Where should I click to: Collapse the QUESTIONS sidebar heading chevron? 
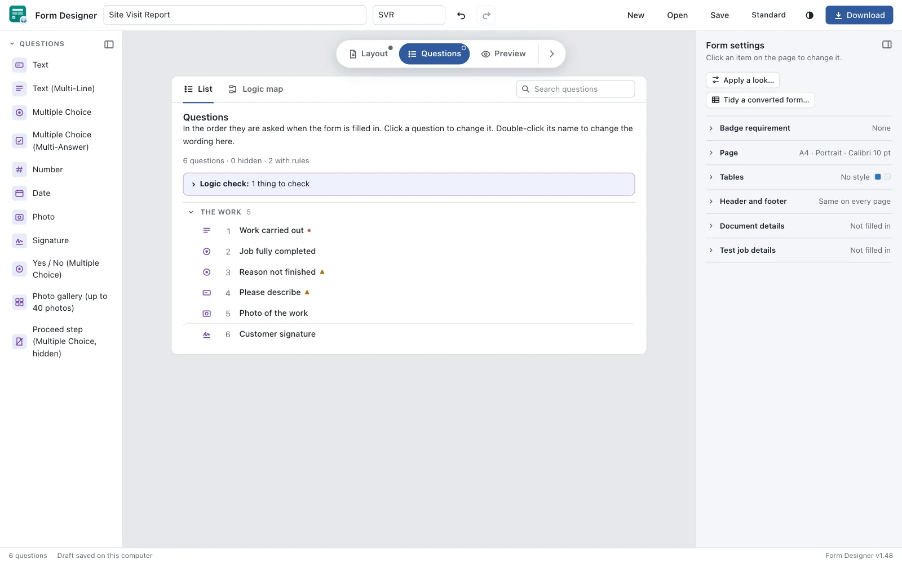12,44
